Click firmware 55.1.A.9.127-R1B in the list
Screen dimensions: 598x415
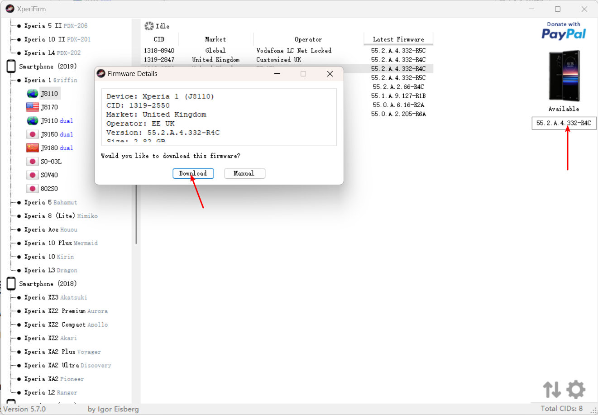click(398, 96)
